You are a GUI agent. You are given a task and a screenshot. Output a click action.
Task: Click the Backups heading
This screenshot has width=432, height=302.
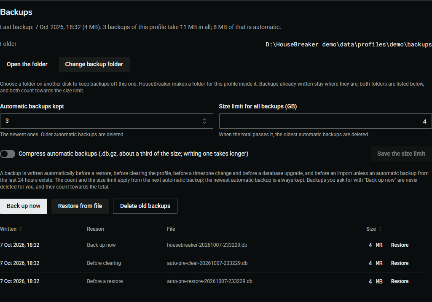click(x=16, y=12)
